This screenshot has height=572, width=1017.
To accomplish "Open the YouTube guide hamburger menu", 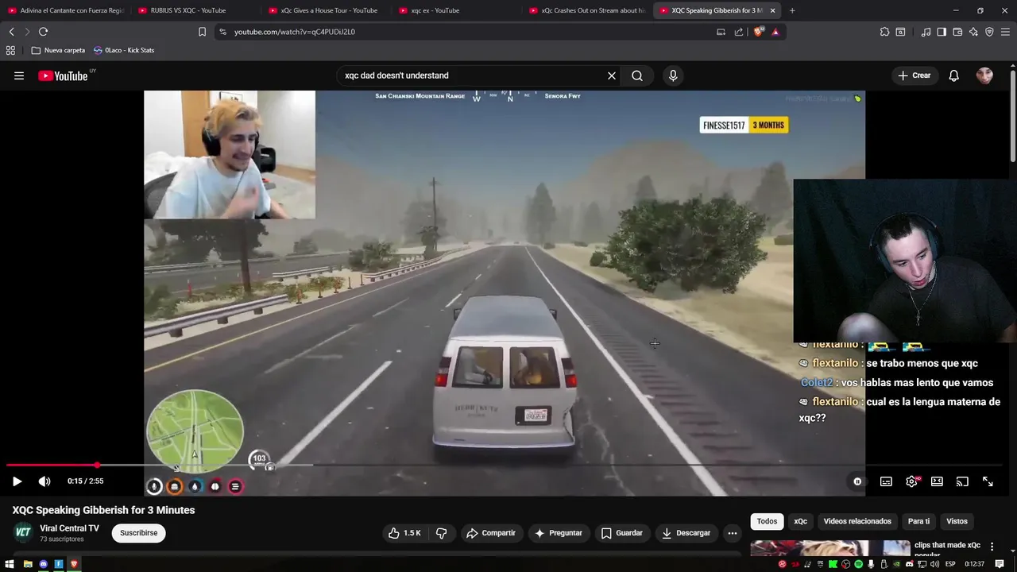I will click(19, 75).
